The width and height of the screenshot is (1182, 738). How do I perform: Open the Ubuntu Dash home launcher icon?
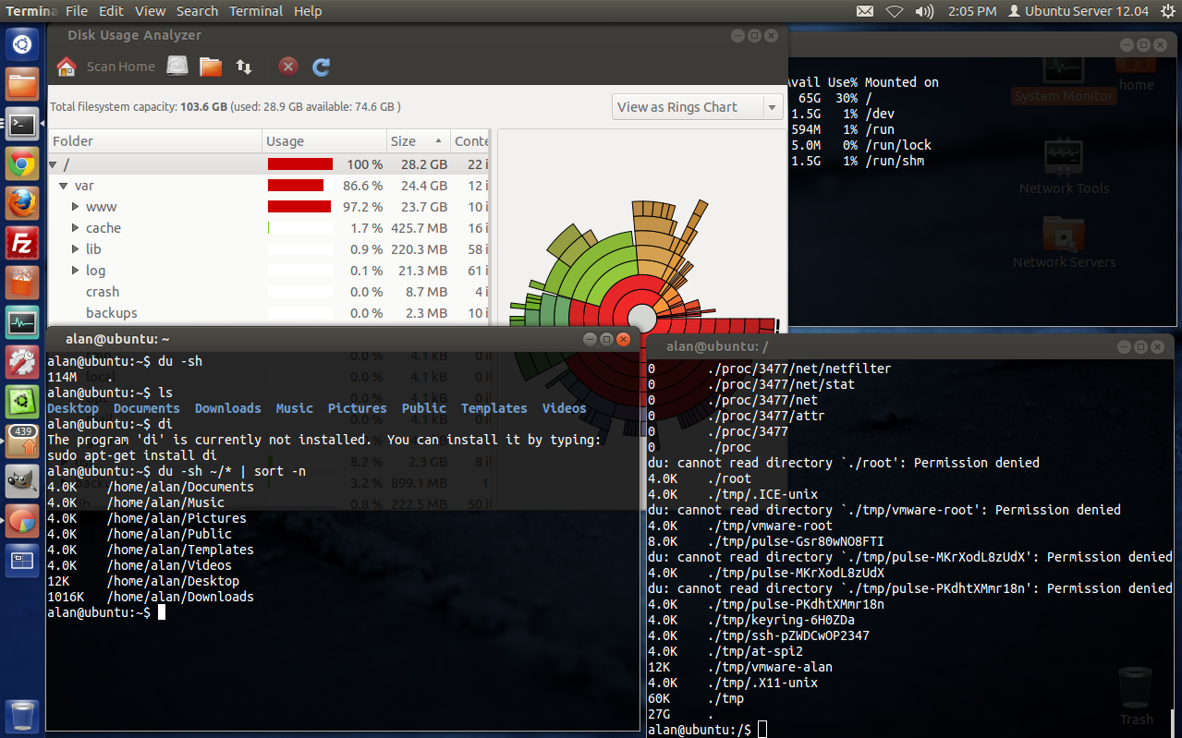(x=22, y=43)
